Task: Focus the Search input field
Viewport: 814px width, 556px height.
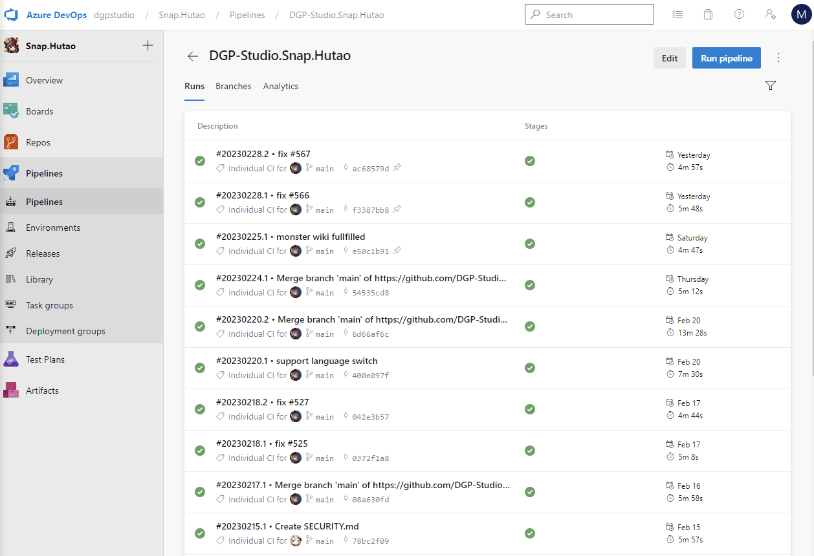Action: [x=589, y=14]
